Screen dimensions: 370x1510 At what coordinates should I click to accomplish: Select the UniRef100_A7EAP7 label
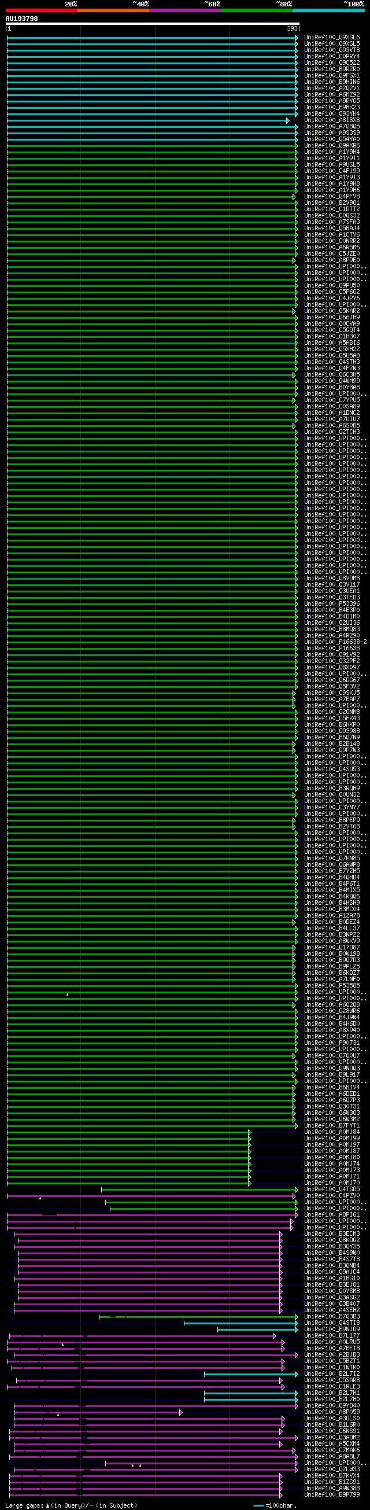(332, 699)
